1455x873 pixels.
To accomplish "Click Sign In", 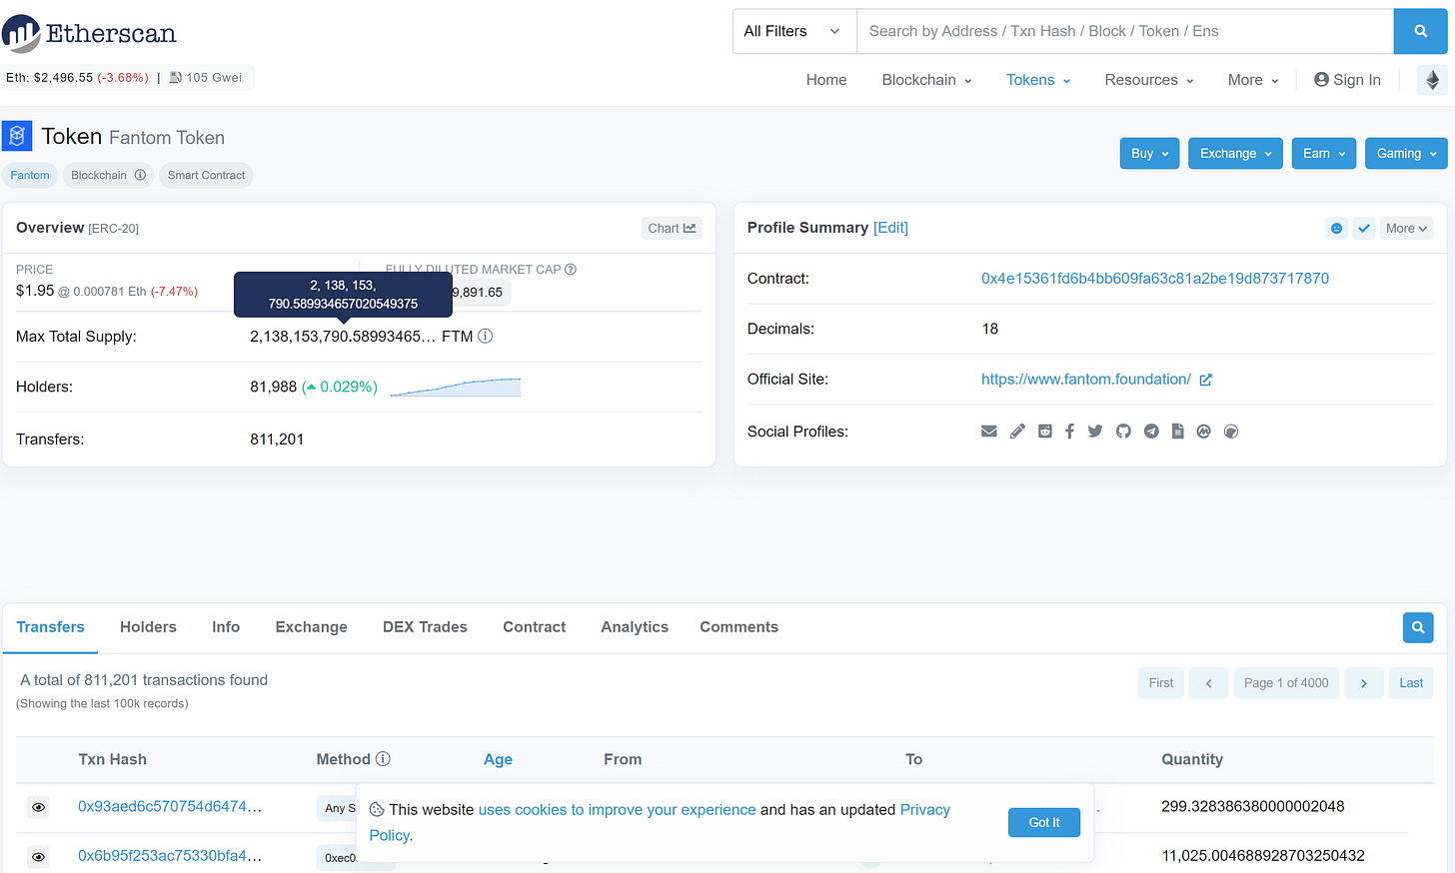I will [x=1347, y=80].
